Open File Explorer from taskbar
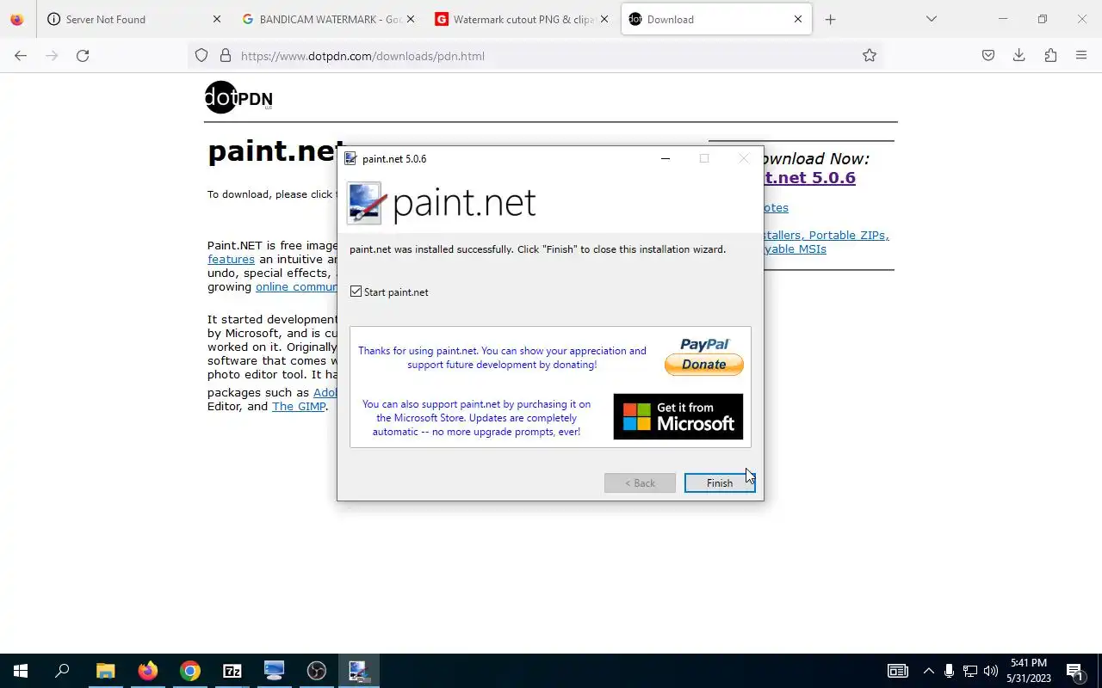 pos(105,671)
